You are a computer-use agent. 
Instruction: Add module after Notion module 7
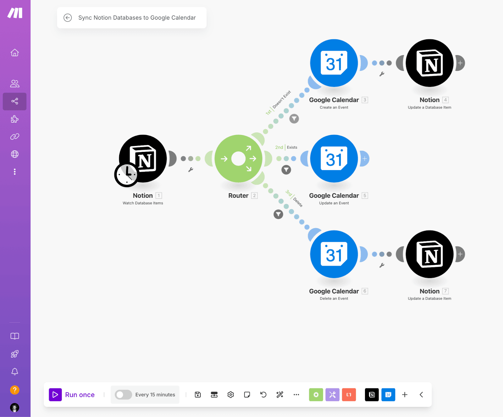coord(460,254)
